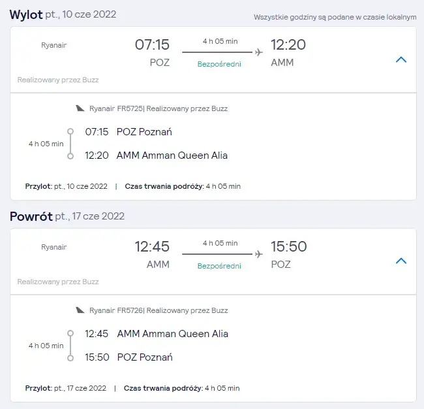
Task: Click the green Bezpośredni label on the return flight
Action: click(x=219, y=266)
